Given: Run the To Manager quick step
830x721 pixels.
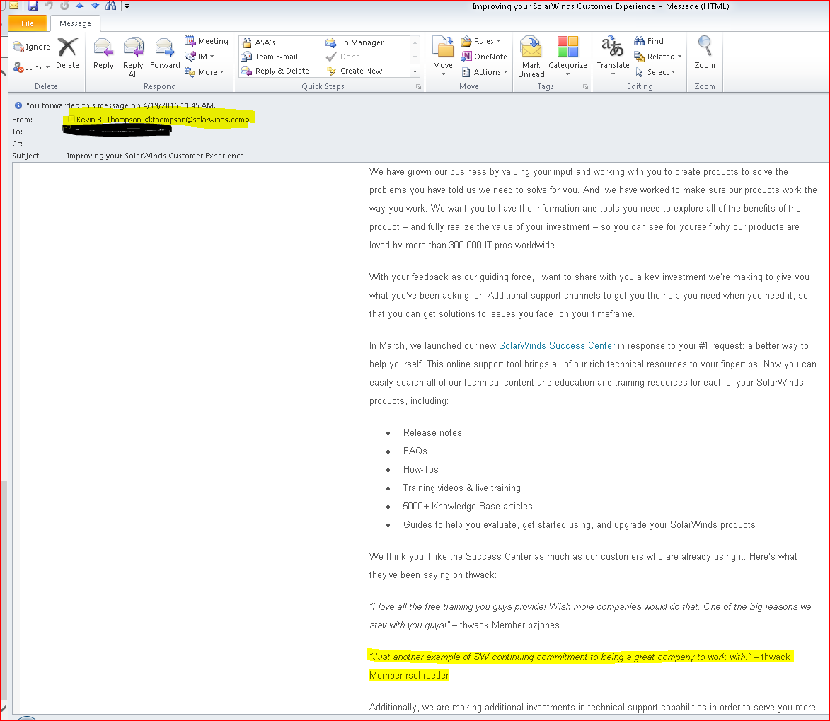Looking at the screenshot, I should tap(355, 42).
